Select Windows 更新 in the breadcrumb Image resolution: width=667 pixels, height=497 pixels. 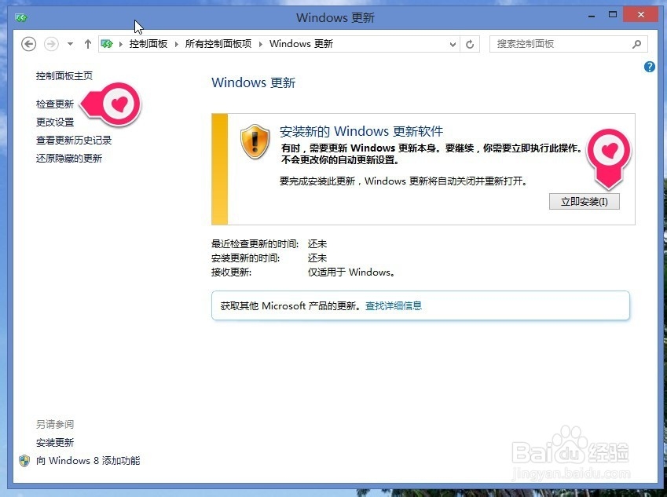point(301,44)
